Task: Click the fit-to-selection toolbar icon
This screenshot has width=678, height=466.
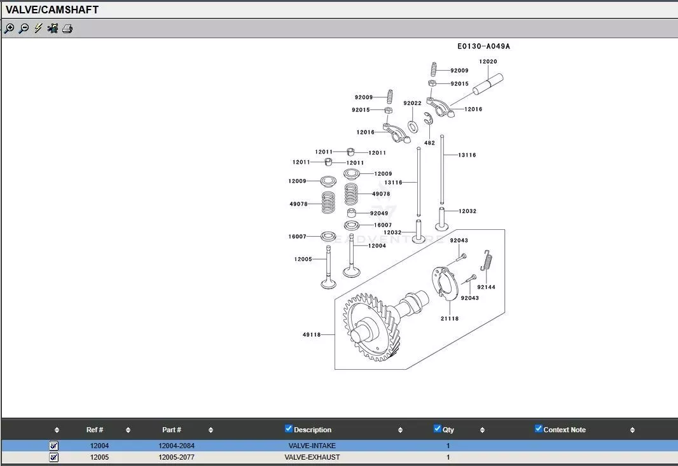Action: click(53, 29)
